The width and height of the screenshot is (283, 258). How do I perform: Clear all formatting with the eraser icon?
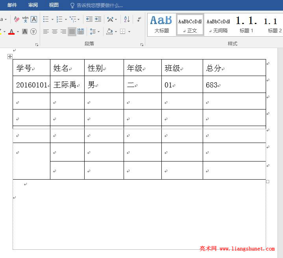(17, 19)
